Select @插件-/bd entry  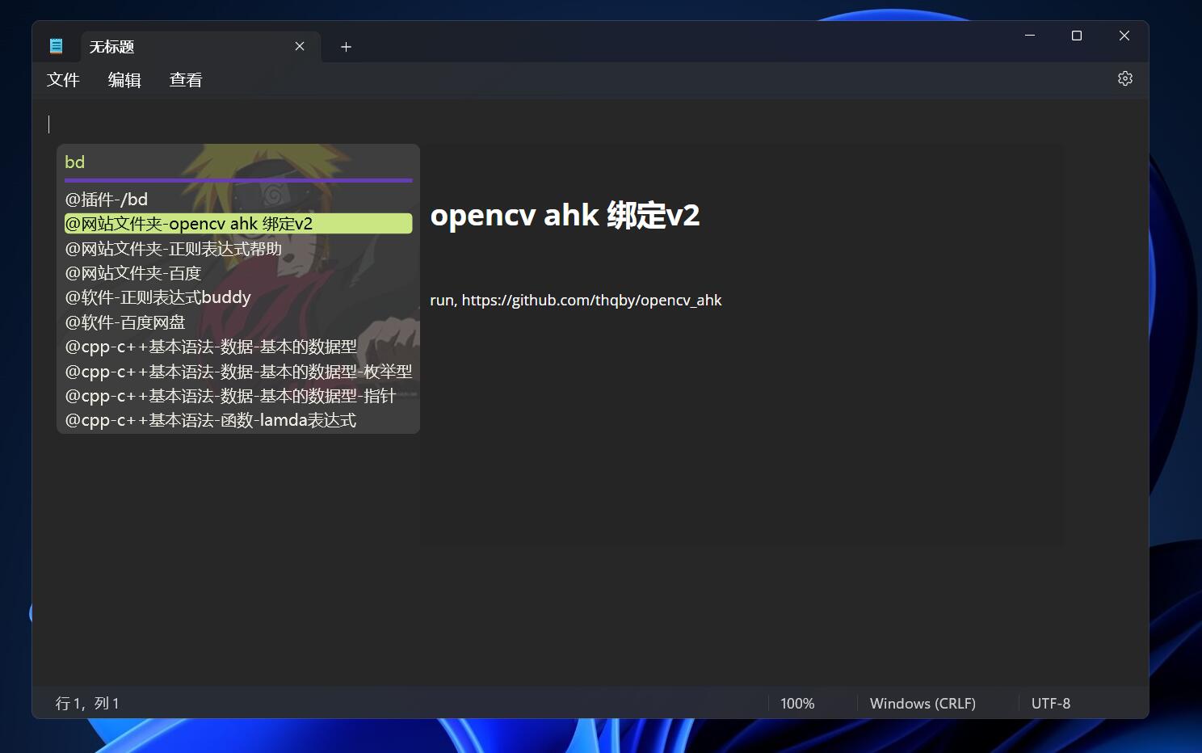(x=107, y=200)
